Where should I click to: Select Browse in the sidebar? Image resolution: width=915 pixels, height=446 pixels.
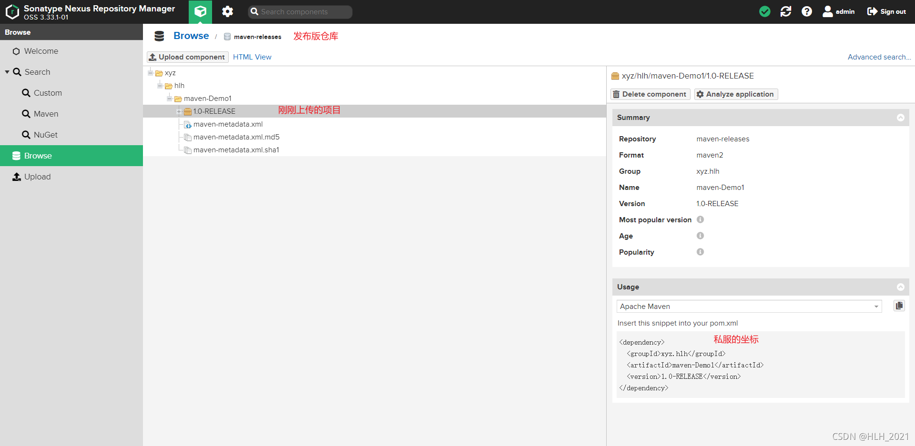tap(71, 156)
